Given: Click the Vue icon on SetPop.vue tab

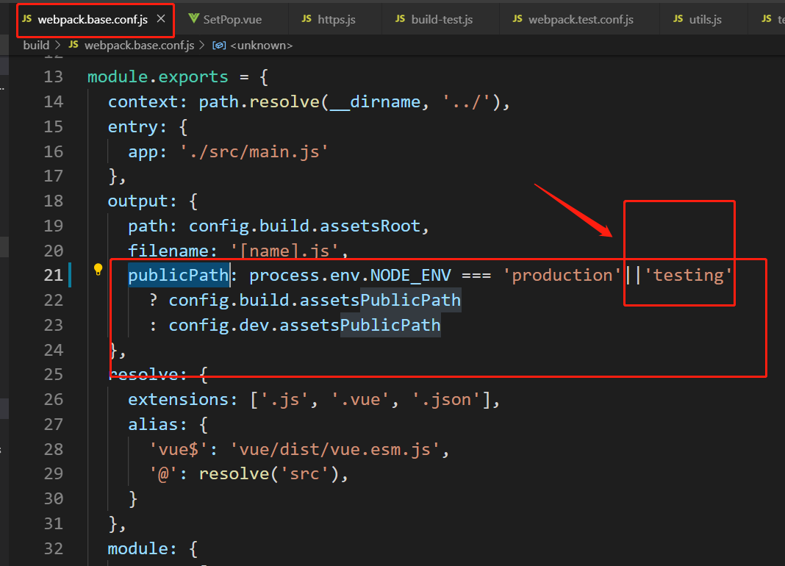Looking at the screenshot, I should click(193, 19).
